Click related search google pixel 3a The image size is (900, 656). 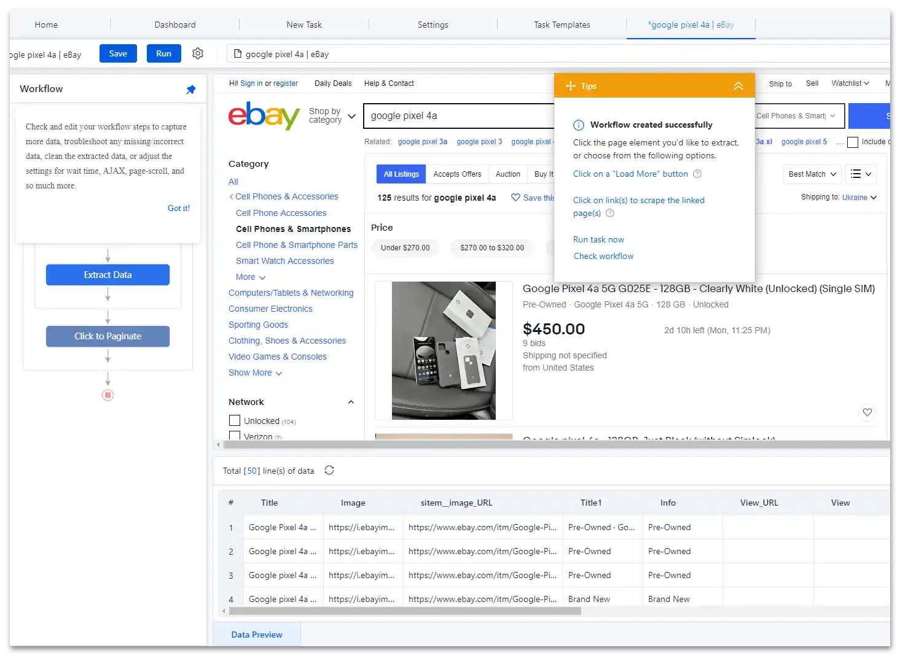[x=423, y=142]
